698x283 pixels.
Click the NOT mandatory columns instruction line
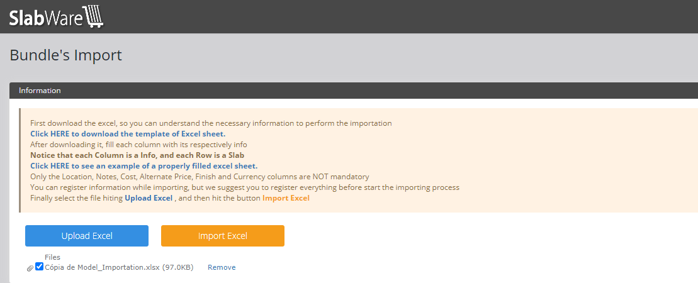coord(200,177)
